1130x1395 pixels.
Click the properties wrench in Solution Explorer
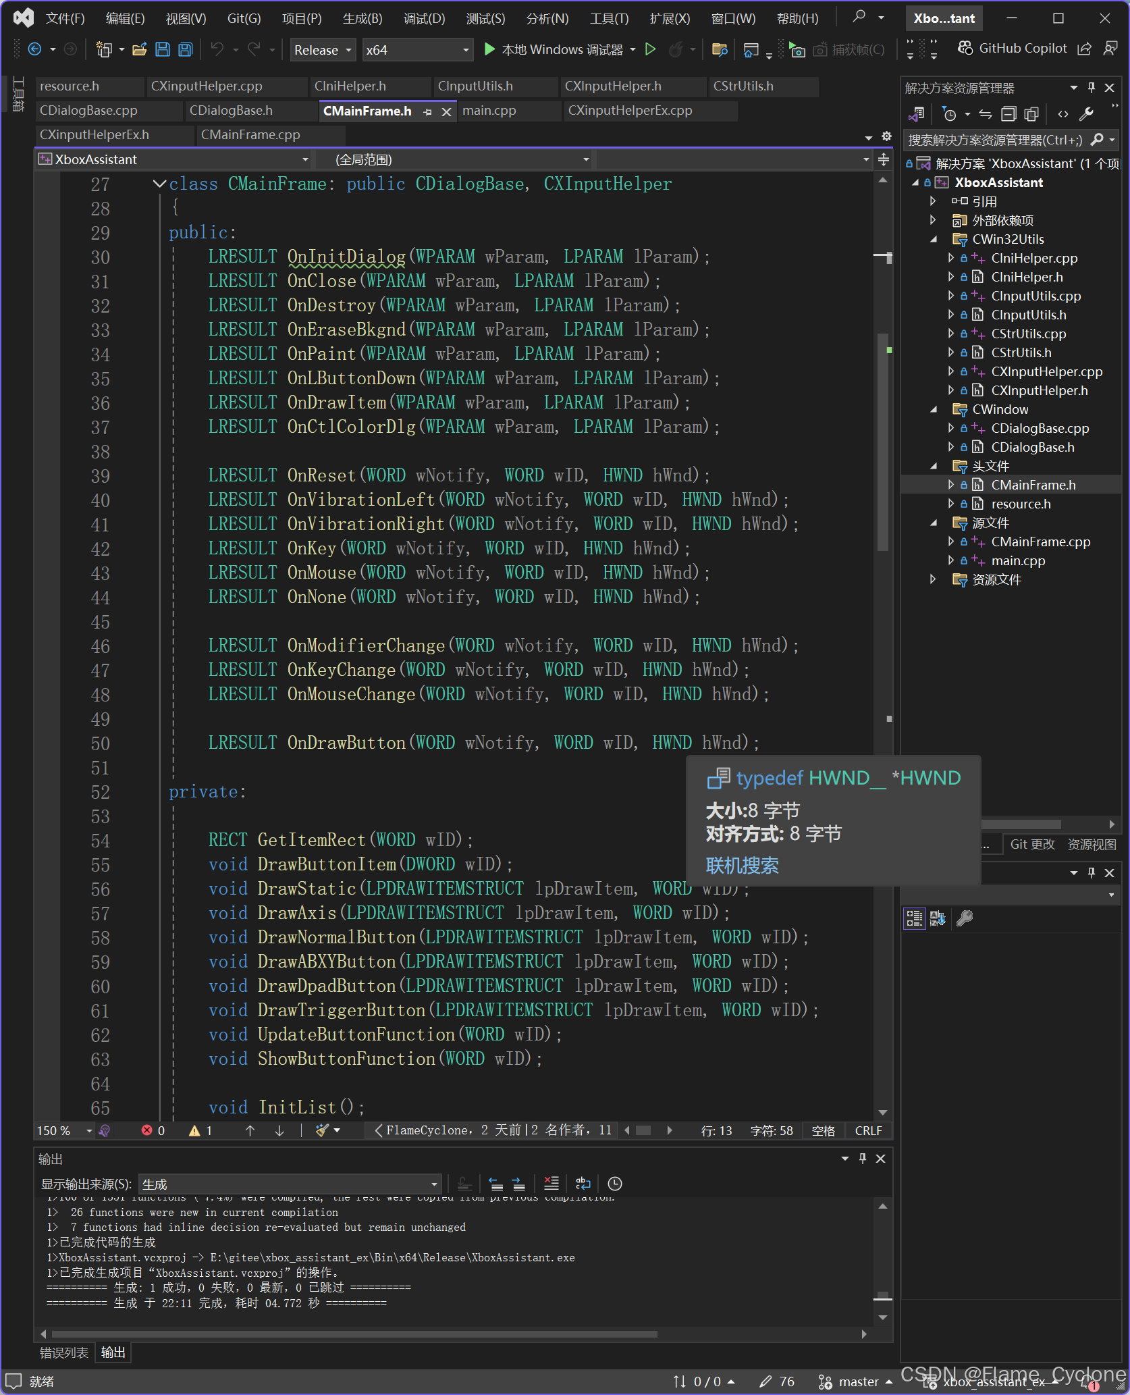click(1086, 114)
